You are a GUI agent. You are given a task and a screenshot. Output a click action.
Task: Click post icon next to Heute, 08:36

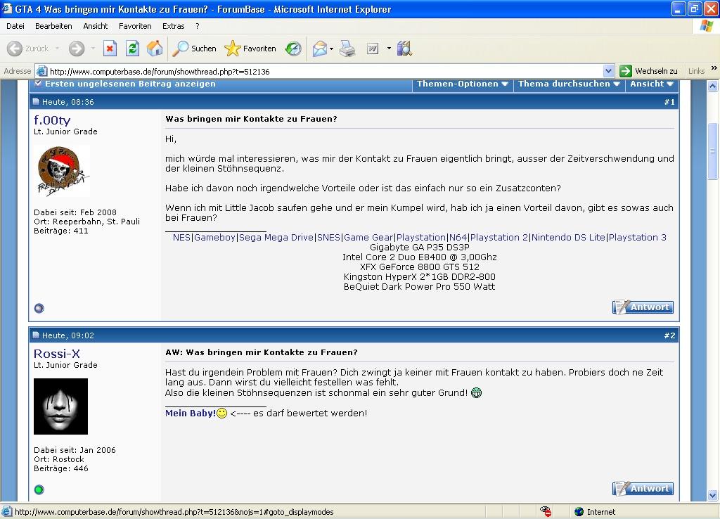(x=36, y=101)
